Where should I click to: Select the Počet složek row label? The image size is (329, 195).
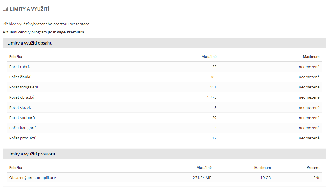[20, 108]
